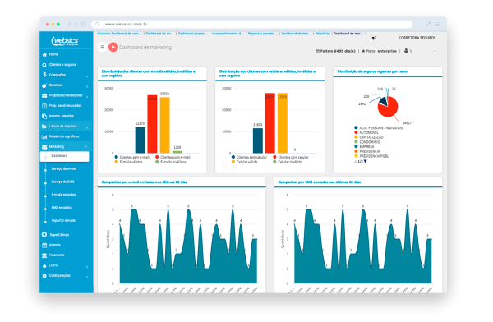Click the Propostas/vendedores briefcase icon
Image resolution: width=493 pixels, height=322 pixels.
point(44,95)
